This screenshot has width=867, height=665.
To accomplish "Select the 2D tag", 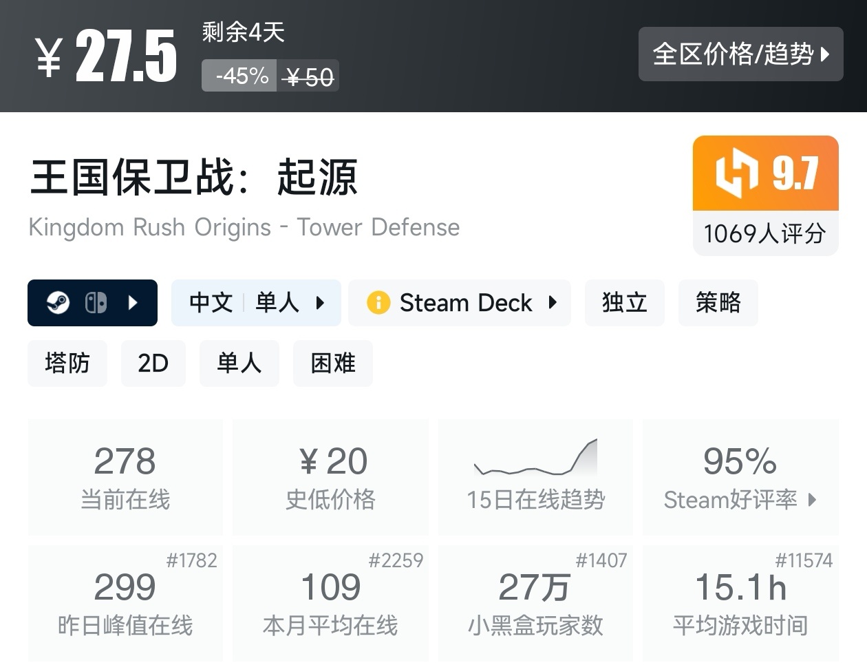I will pyautogui.click(x=153, y=363).
